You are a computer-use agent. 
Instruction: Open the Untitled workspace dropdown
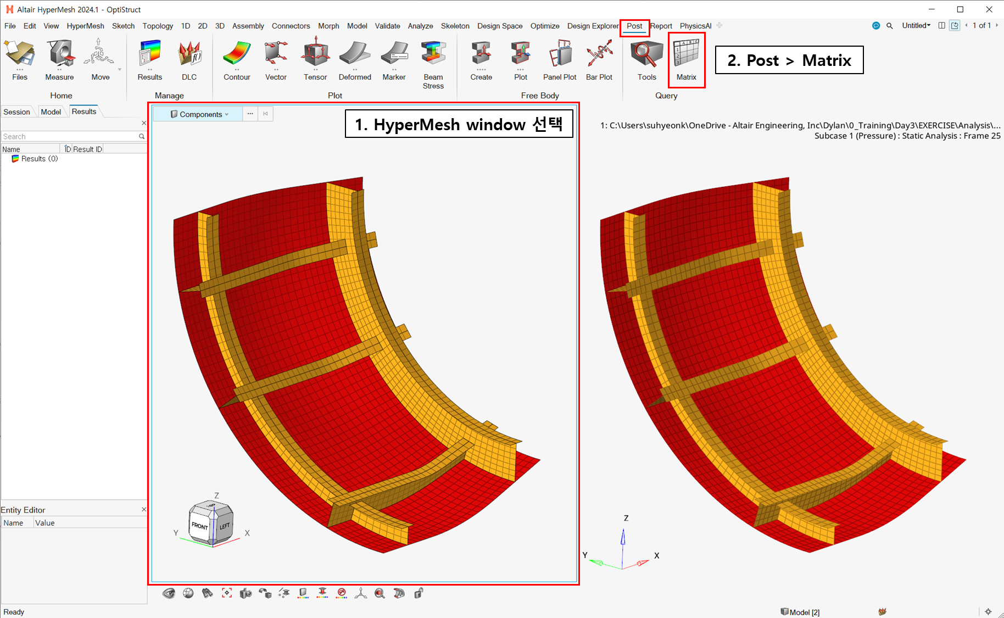(916, 25)
